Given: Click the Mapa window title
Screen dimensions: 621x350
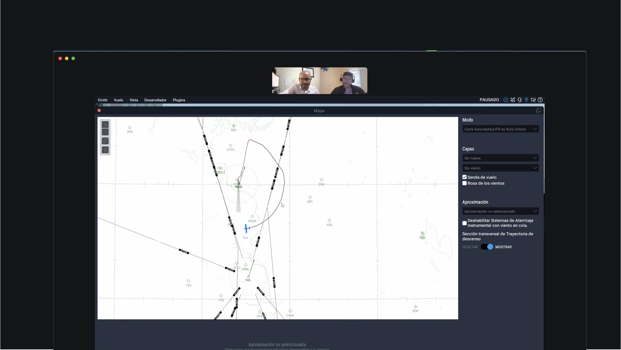Looking at the screenshot, I should pyautogui.click(x=319, y=111).
